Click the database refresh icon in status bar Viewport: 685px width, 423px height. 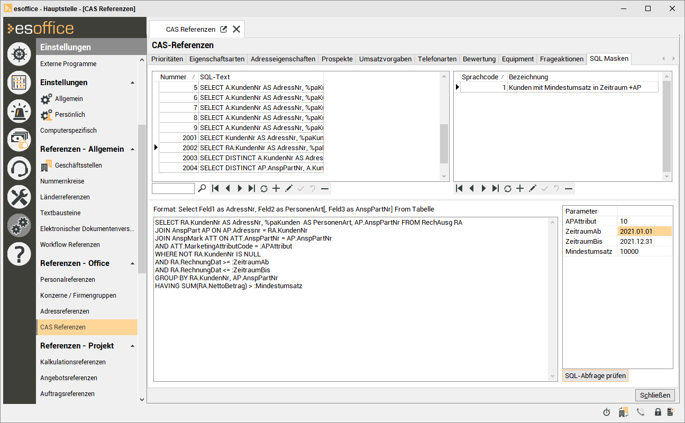click(670, 412)
